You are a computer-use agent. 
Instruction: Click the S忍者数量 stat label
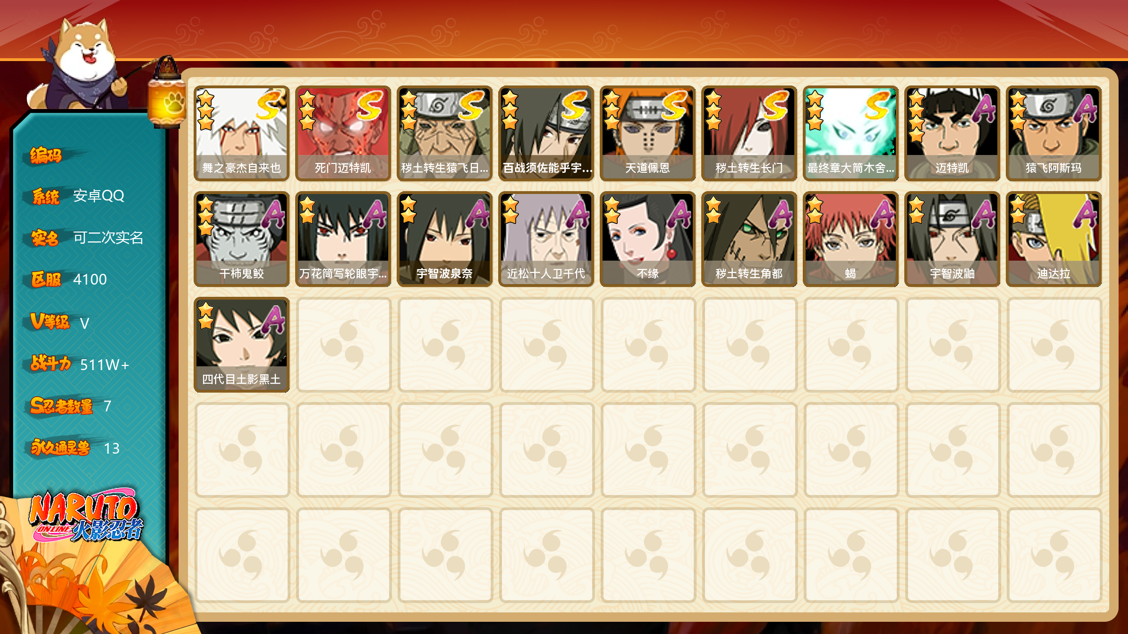coord(62,406)
